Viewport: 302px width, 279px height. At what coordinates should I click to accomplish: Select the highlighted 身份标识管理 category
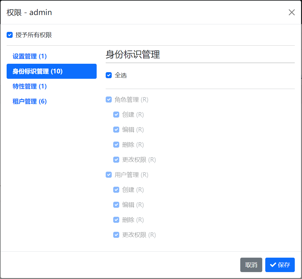51,71
